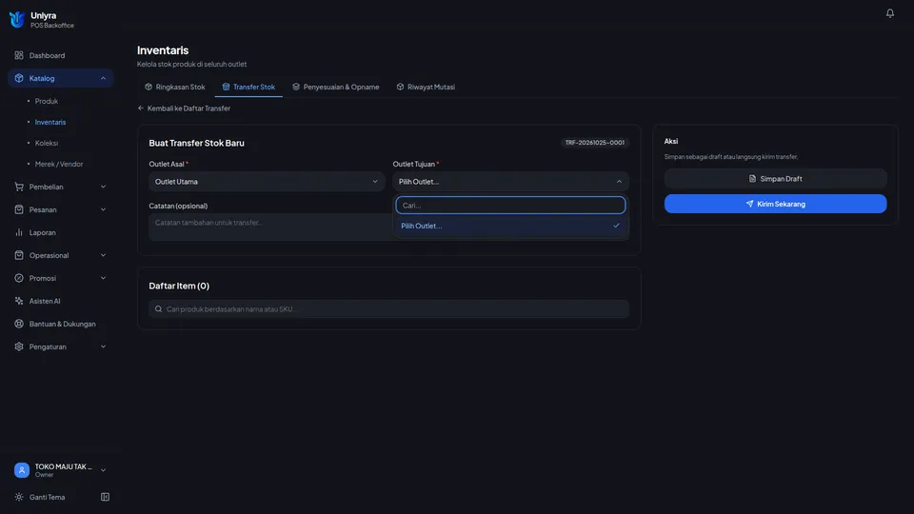Viewport: 914px width, 514px height.
Task: Focus the product search by name or SKU
Action: [x=388, y=308]
